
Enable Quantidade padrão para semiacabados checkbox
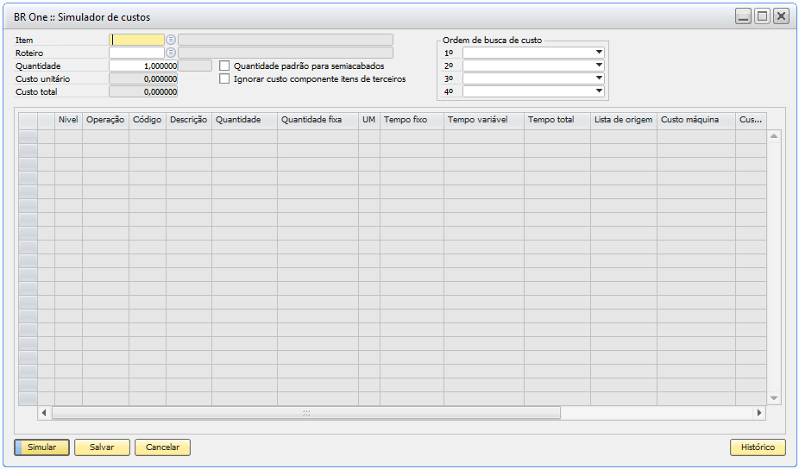[x=225, y=66]
